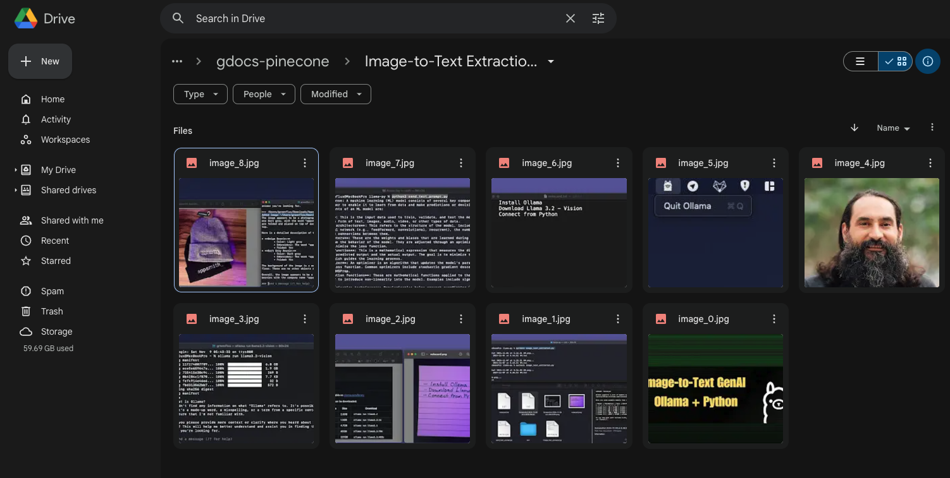The width and height of the screenshot is (950, 478).
Task: Switch to grid layout view
Action: (x=896, y=61)
